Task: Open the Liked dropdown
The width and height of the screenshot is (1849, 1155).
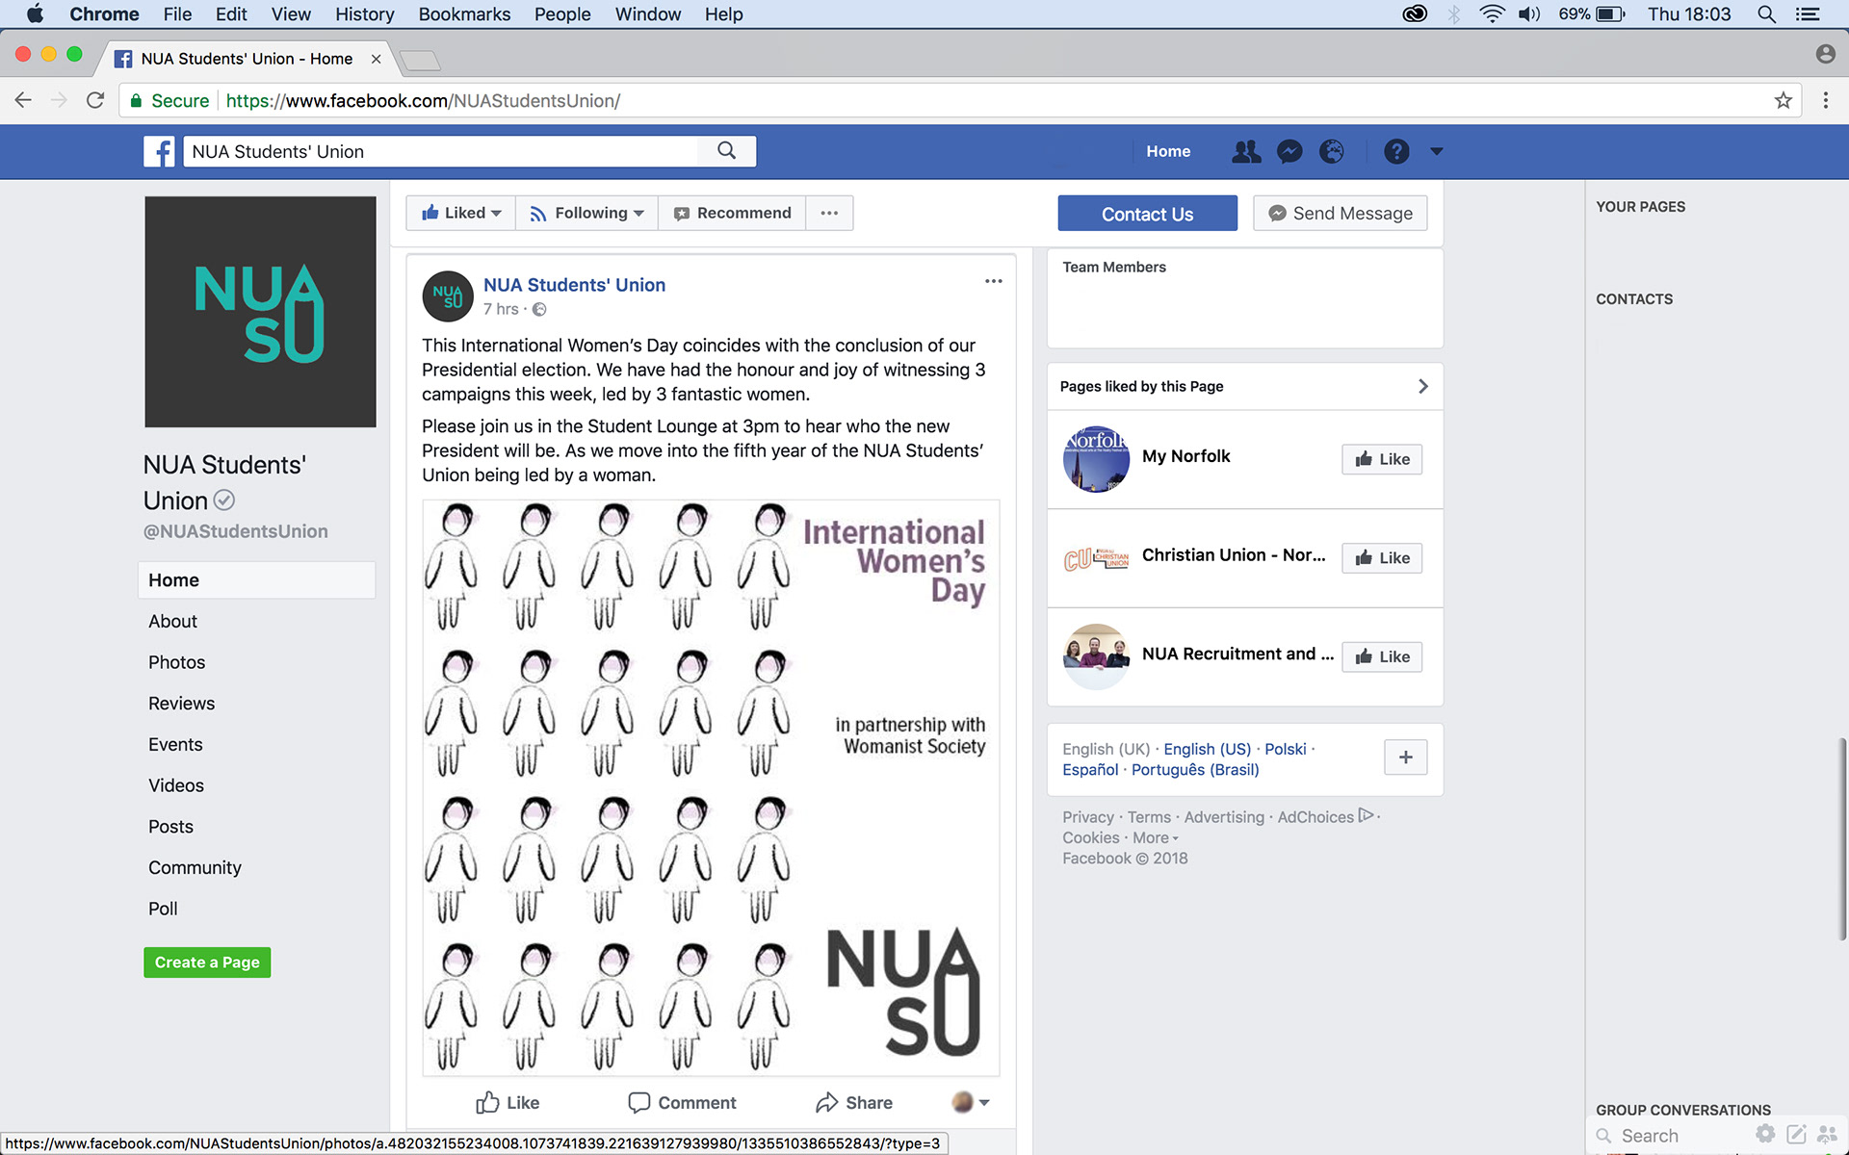Action: click(461, 213)
